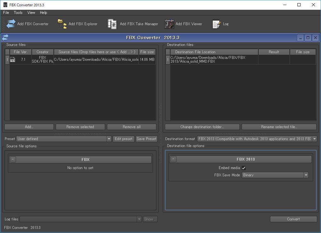Click the converter panel title arrows icon
Screen dimensions: 321x233
point(5,38)
